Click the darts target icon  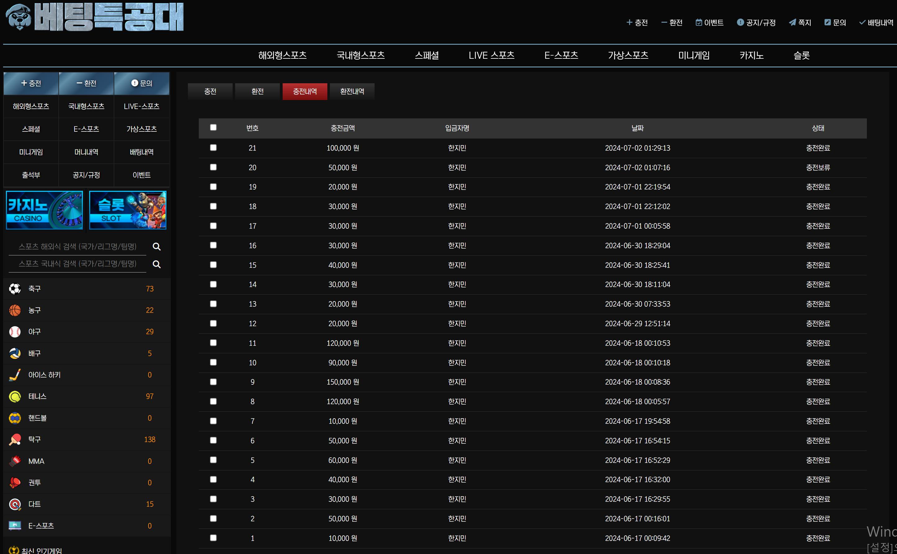(x=15, y=504)
